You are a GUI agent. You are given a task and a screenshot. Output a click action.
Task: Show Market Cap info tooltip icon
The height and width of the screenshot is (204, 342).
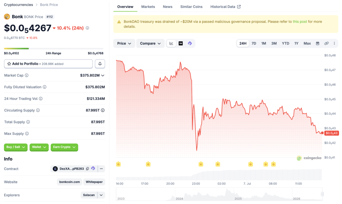tap(27, 75)
